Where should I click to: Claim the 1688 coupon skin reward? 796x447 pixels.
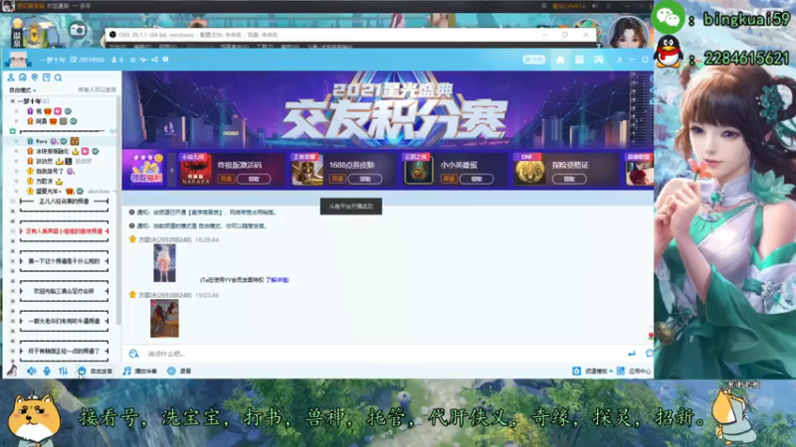coord(365,179)
